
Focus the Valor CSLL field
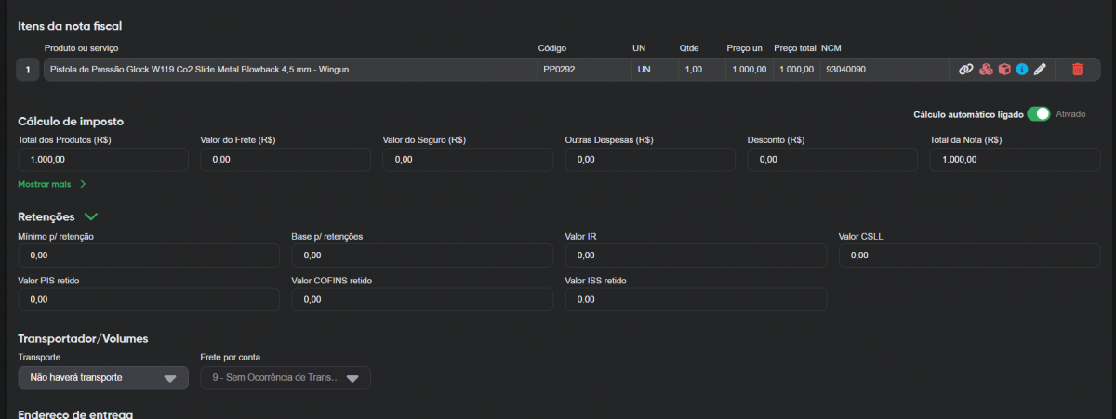coord(968,255)
